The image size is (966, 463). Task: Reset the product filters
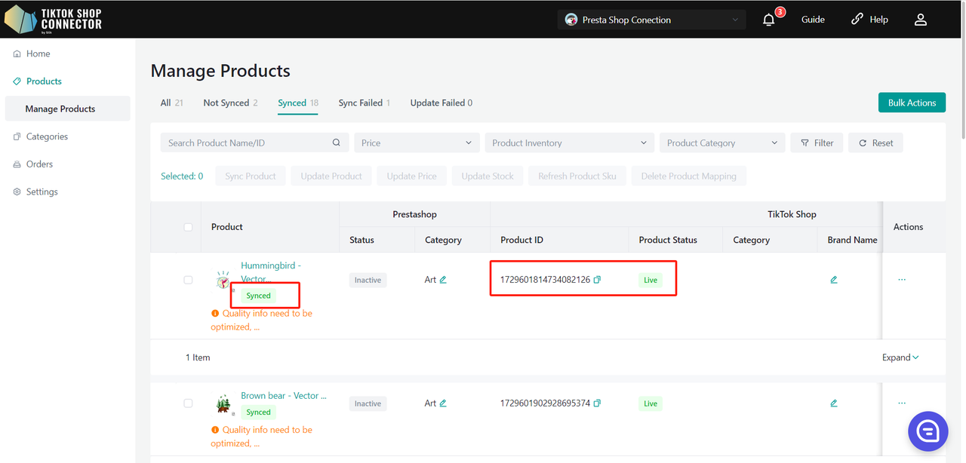point(875,143)
